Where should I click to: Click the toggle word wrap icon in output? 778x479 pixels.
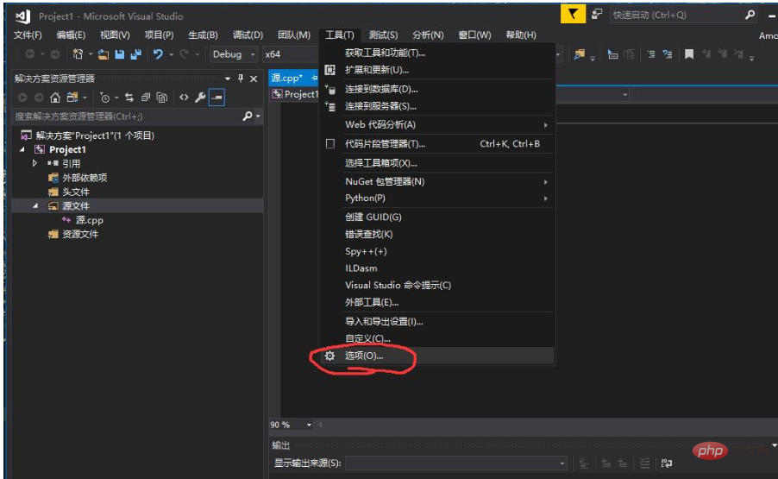pos(667,463)
